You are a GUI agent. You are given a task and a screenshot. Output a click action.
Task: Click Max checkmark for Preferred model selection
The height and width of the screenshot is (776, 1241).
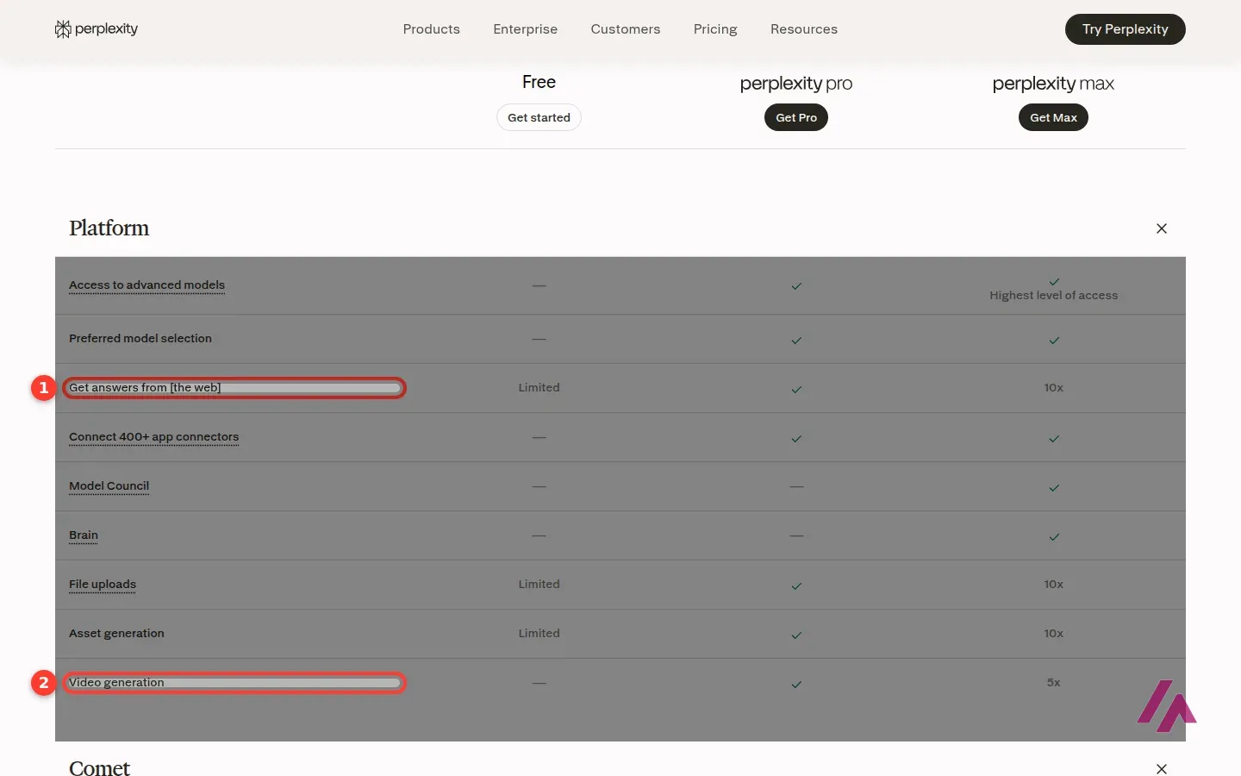coord(1054,341)
